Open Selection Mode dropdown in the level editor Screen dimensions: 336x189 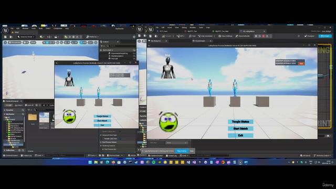26,37
